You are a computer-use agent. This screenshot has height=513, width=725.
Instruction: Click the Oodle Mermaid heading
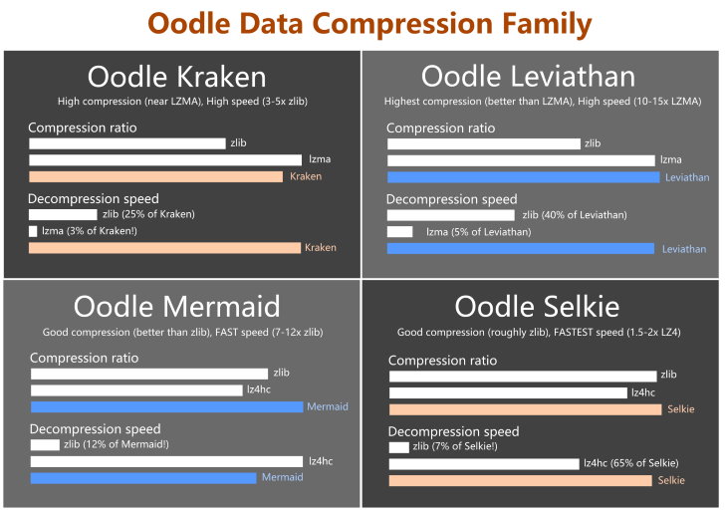click(176, 306)
